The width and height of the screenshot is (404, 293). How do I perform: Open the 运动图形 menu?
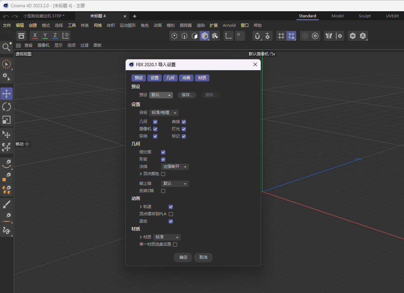tap(127, 25)
